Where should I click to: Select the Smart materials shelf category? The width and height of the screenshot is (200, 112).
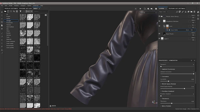pyautogui.click(x=11, y=41)
